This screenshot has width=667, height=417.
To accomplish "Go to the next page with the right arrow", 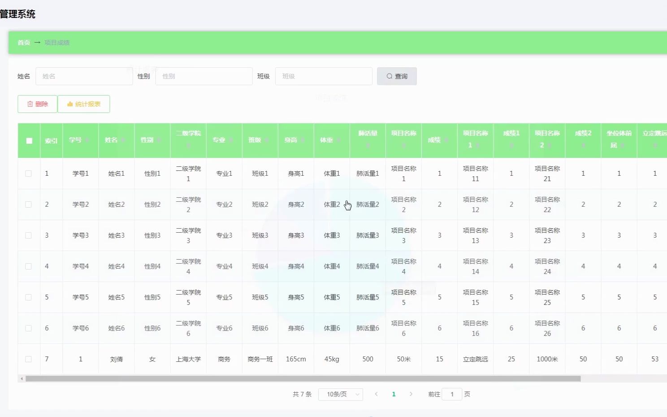I will (x=411, y=394).
